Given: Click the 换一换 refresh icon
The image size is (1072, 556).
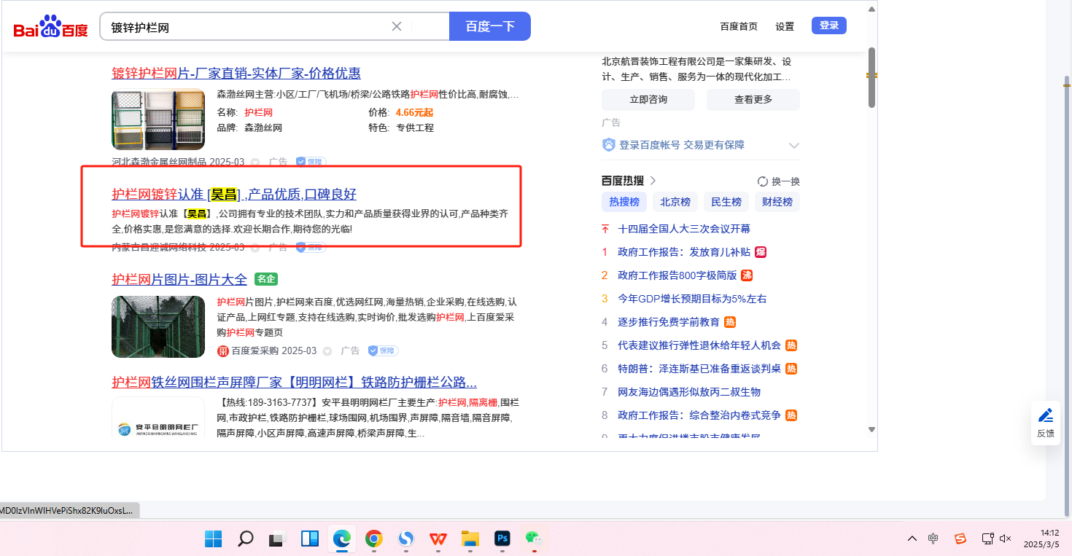Looking at the screenshot, I should tap(763, 181).
